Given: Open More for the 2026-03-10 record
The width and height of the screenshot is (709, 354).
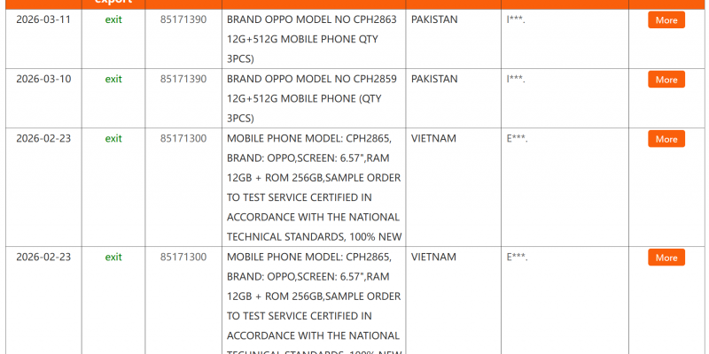Looking at the screenshot, I should [666, 80].
